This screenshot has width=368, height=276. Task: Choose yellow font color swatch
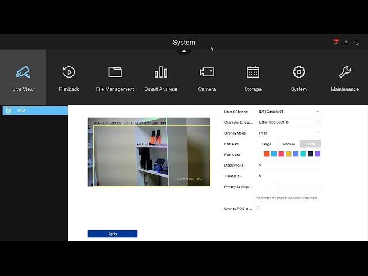[x=289, y=154]
